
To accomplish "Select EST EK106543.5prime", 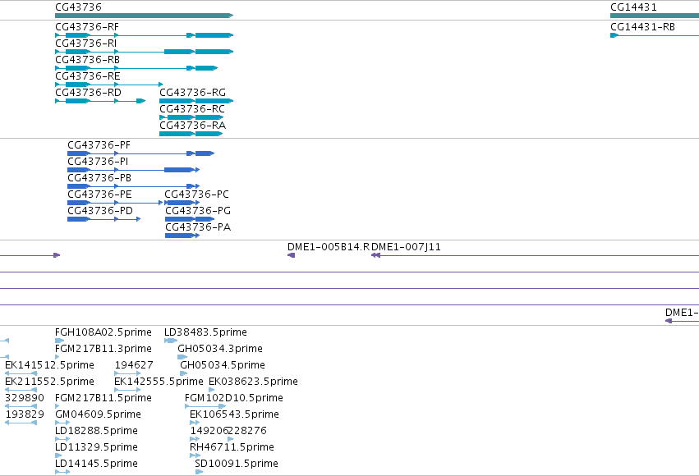I will pyautogui.click(x=195, y=423).
